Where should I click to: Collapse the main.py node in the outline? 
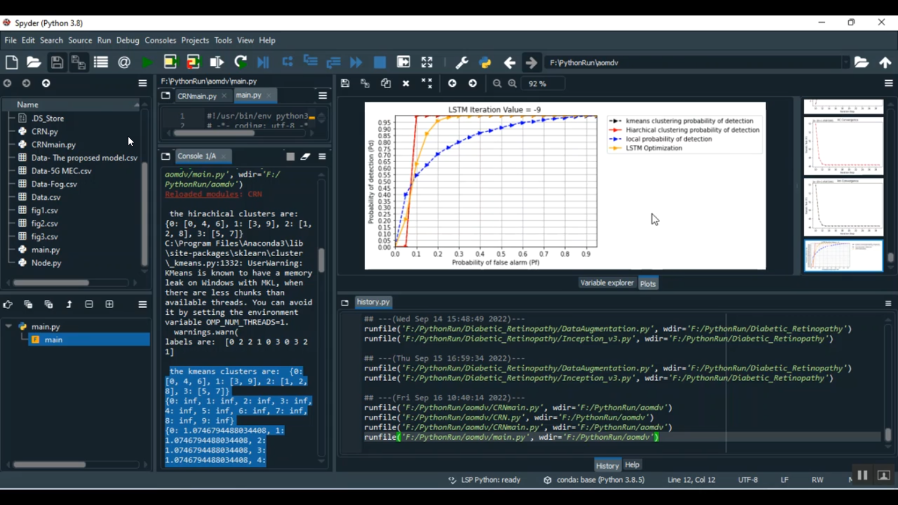click(x=8, y=327)
